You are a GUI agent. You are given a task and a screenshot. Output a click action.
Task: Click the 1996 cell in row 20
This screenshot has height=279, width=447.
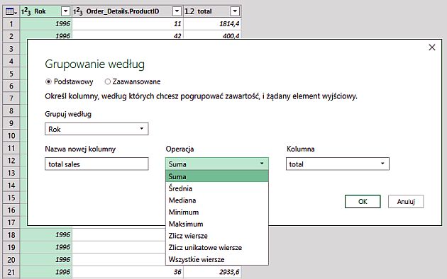pyautogui.click(x=45, y=260)
